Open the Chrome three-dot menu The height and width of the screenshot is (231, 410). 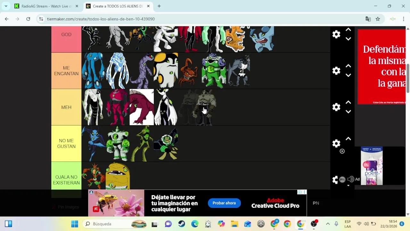point(403,19)
